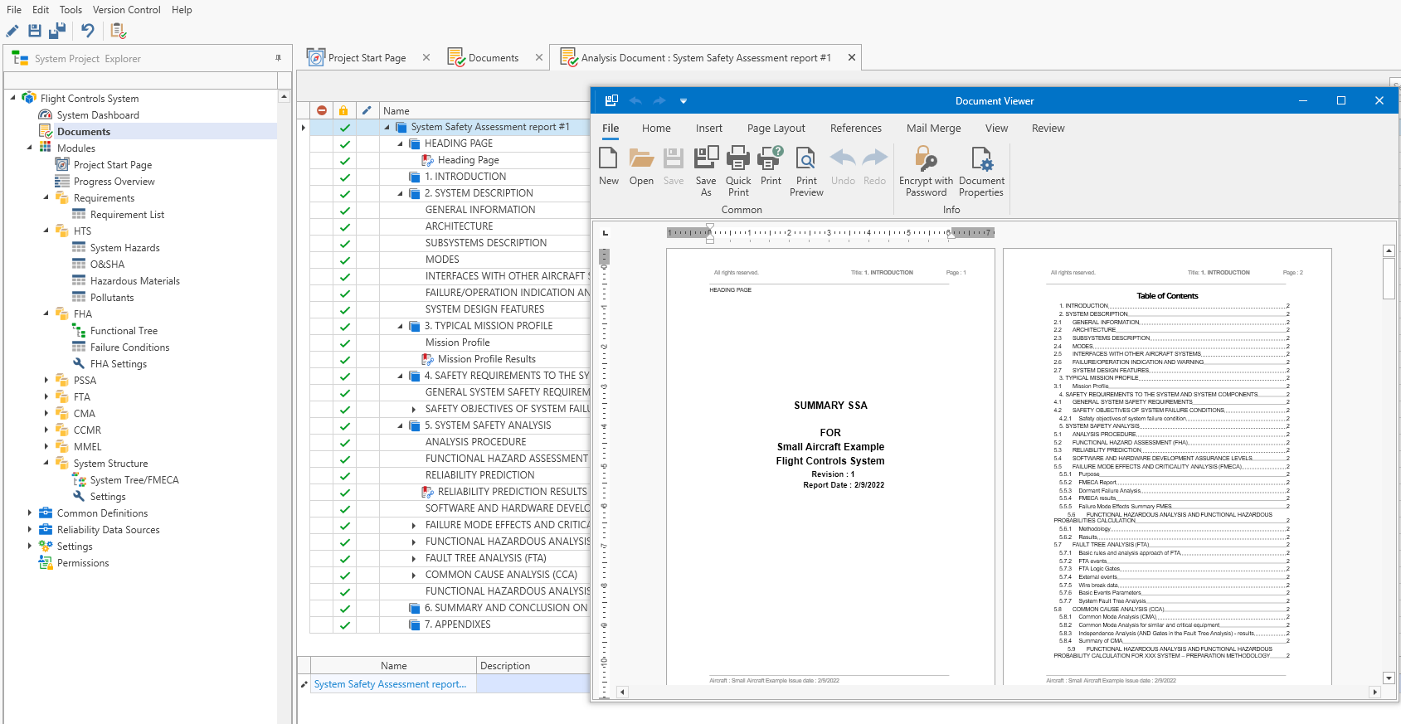The width and height of the screenshot is (1401, 724).
Task: Click scroll-right arrow of document viewer
Action: pos(1375,692)
